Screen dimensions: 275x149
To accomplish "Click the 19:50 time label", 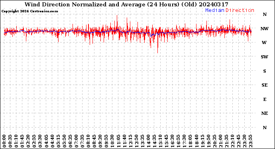I will tap(208, 141).
